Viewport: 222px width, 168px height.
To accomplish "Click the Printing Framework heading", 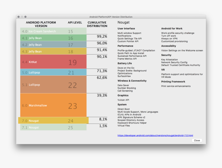I will [x=173, y=82].
